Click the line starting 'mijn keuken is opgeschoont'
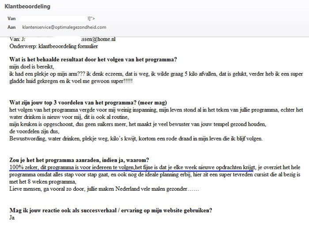The width and height of the screenshot is (309, 227). tap(138, 124)
